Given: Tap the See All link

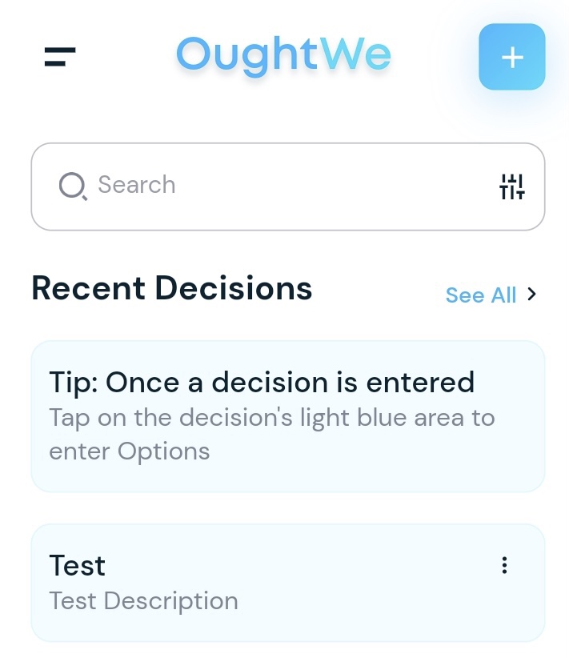Looking at the screenshot, I should pyautogui.click(x=481, y=295).
